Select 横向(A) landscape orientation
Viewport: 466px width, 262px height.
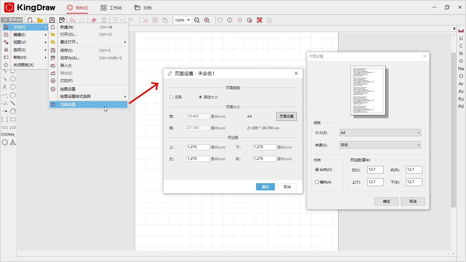pyautogui.click(x=317, y=182)
